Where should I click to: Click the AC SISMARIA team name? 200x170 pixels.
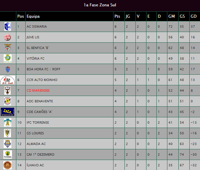coord(37,26)
